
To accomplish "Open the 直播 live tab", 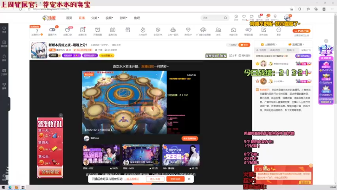I will 82,18.
